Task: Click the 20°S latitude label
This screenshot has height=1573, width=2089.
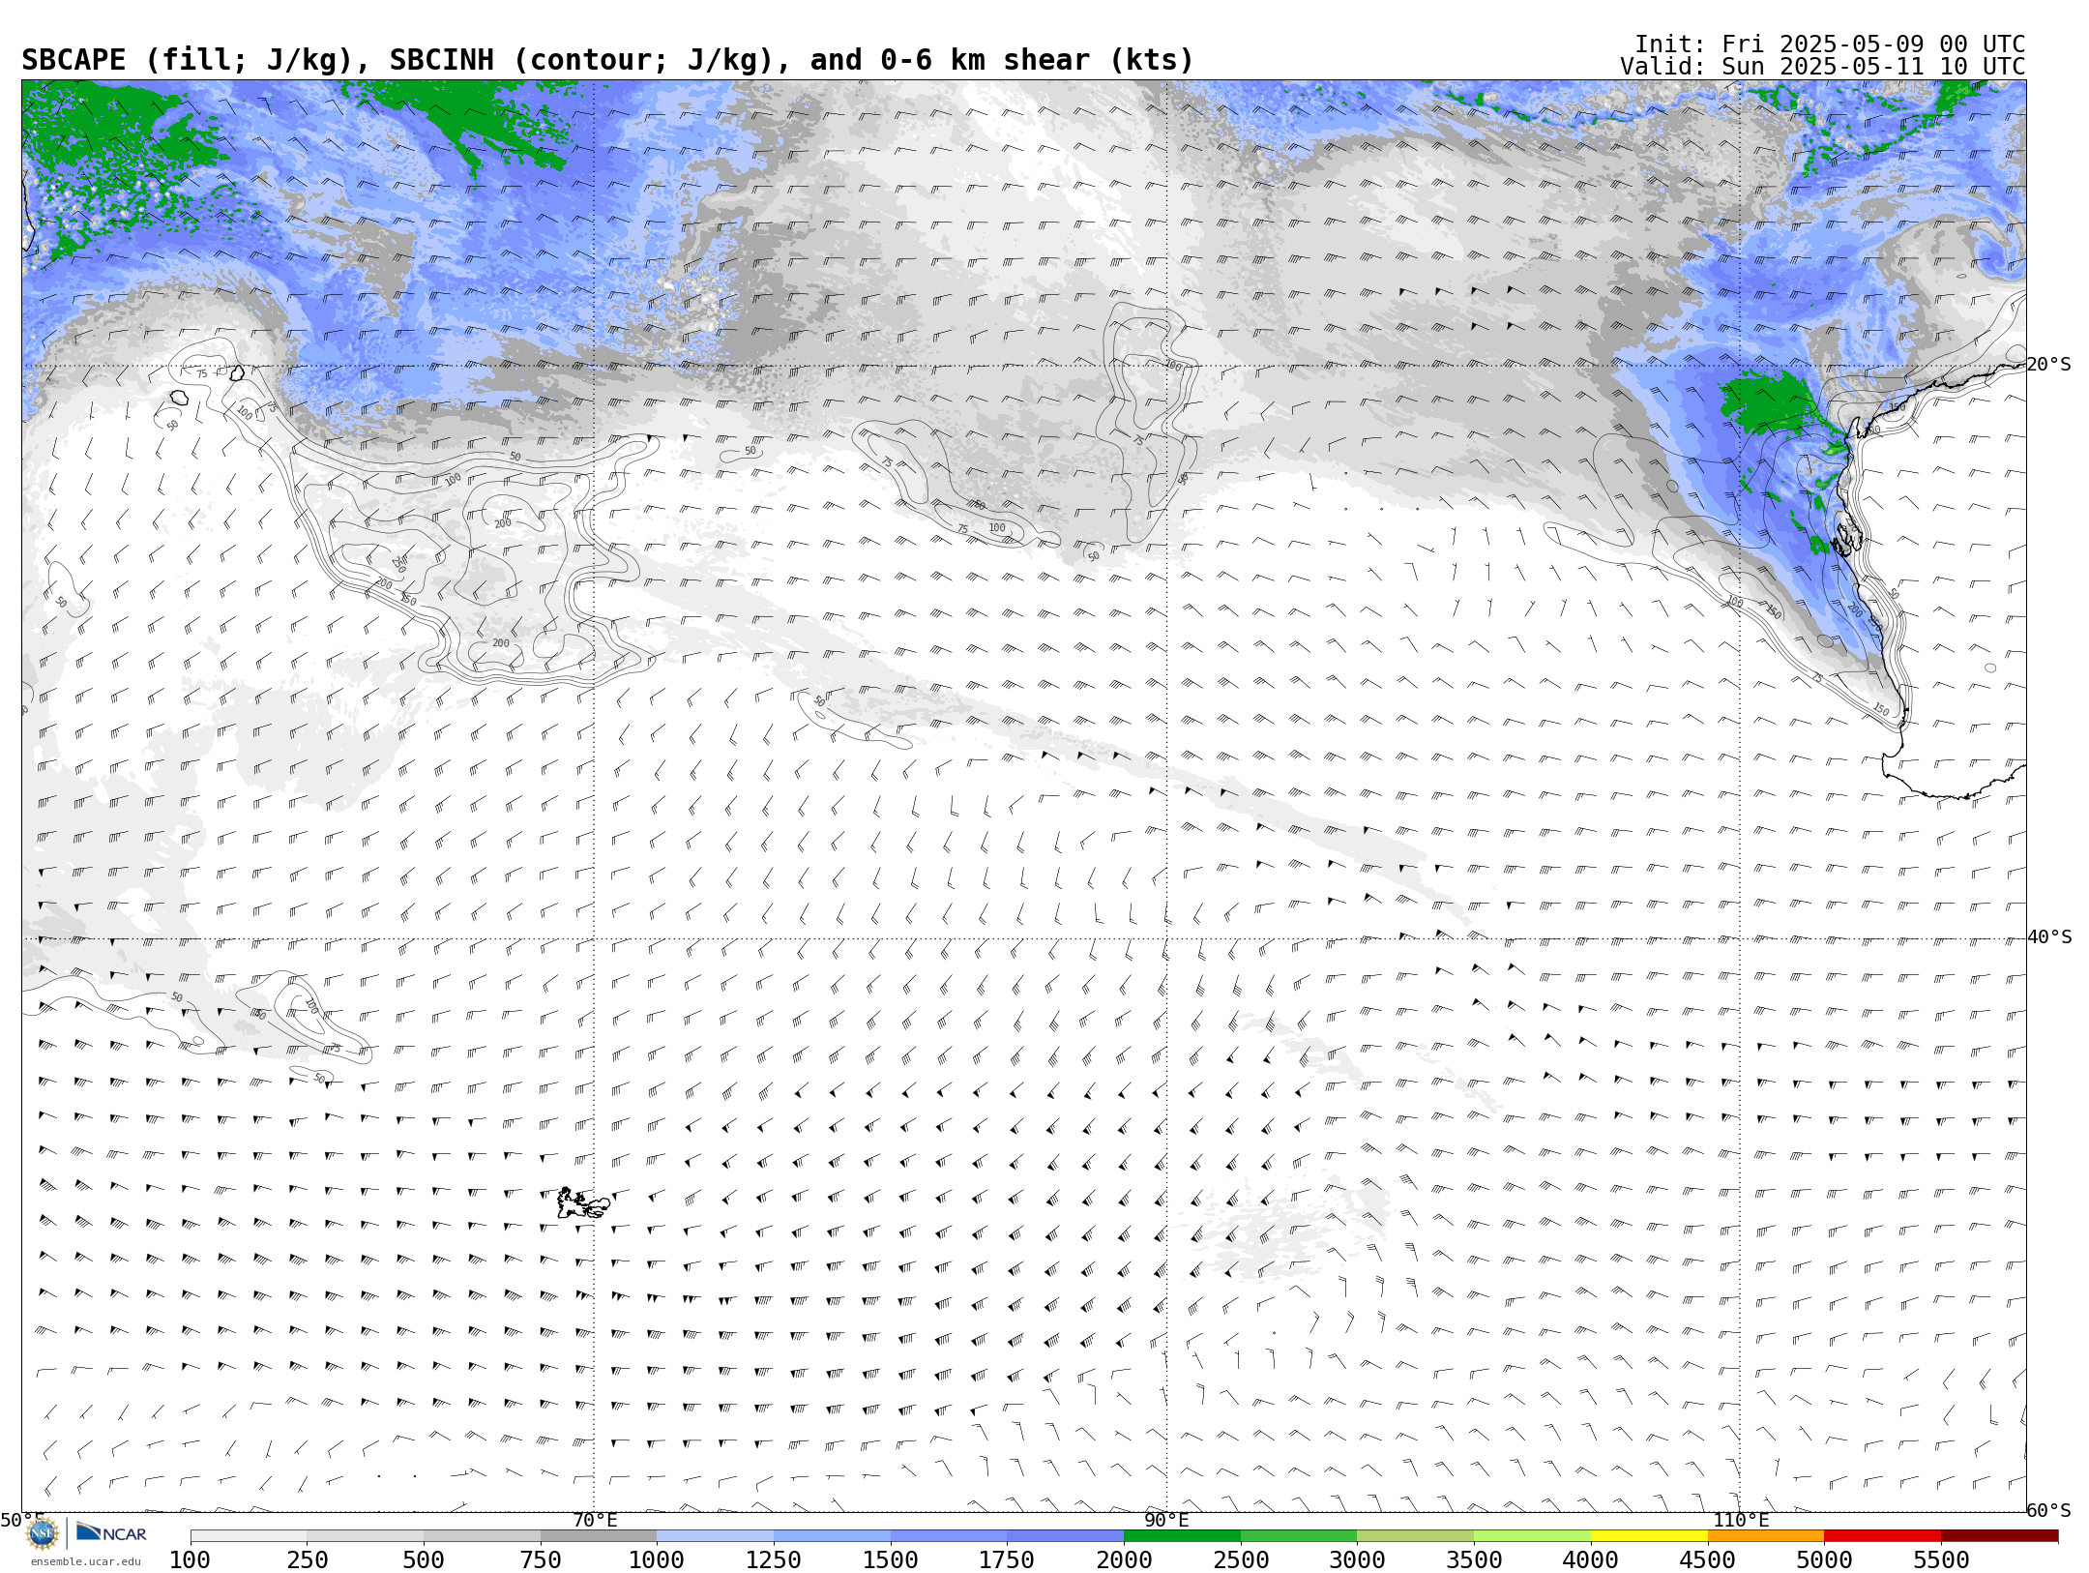Action: pyautogui.click(x=2049, y=365)
